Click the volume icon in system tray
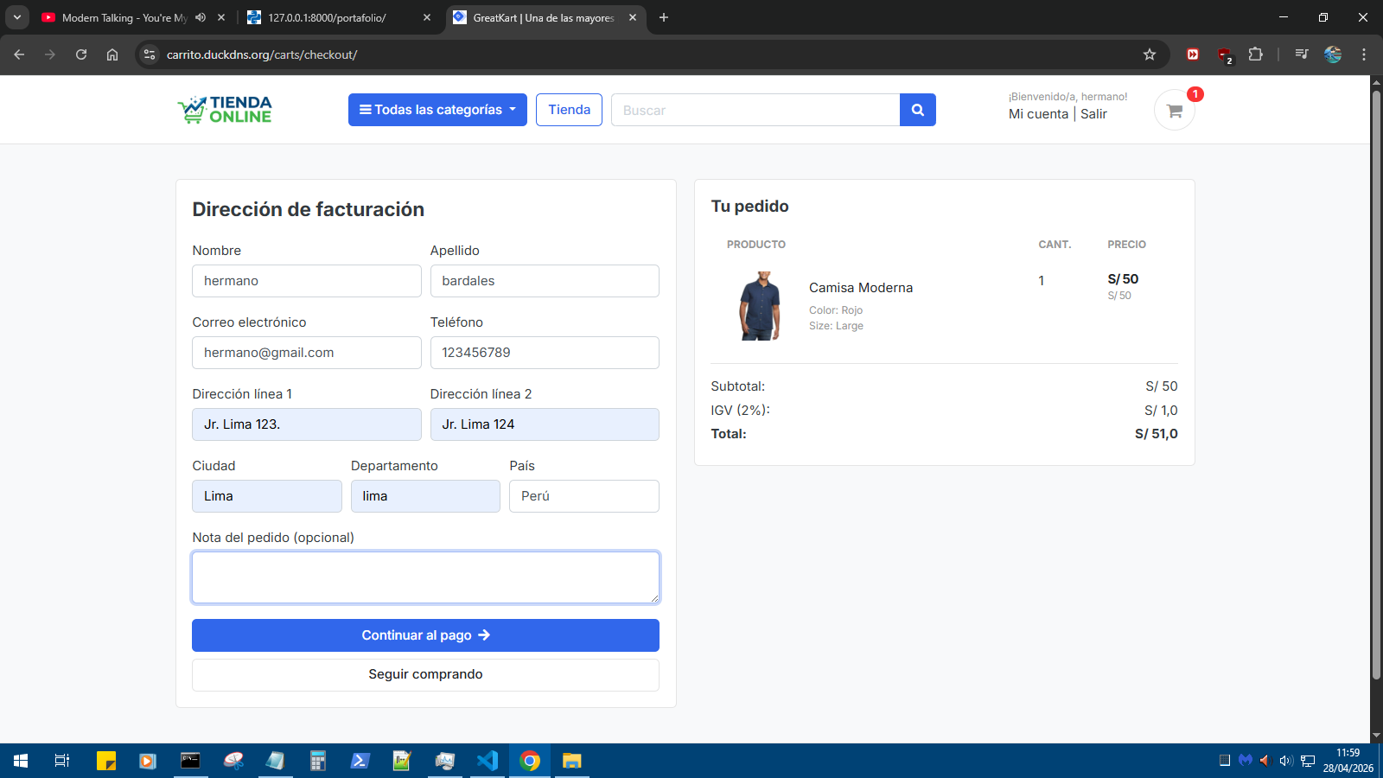The height and width of the screenshot is (778, 1383). pyautogui.click(x=1285, y=761)
